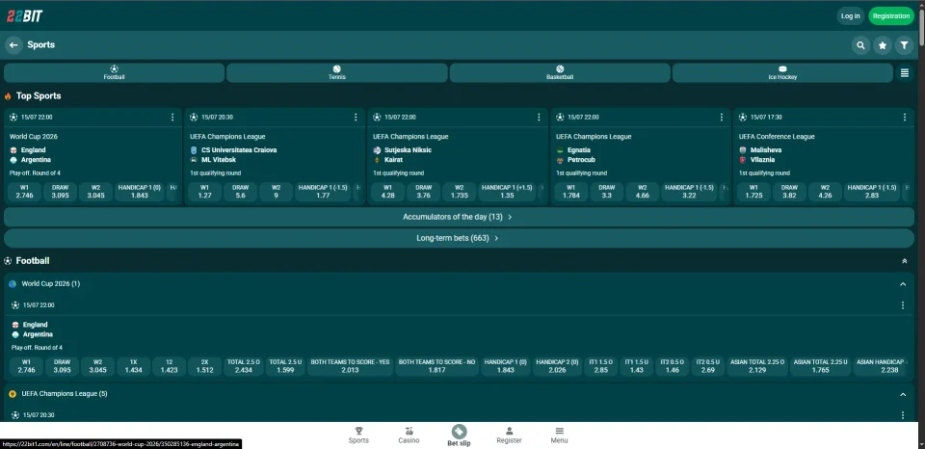
Task: Open options menu on Sutjeska Niksic card
Action: (x=539, y=118)
